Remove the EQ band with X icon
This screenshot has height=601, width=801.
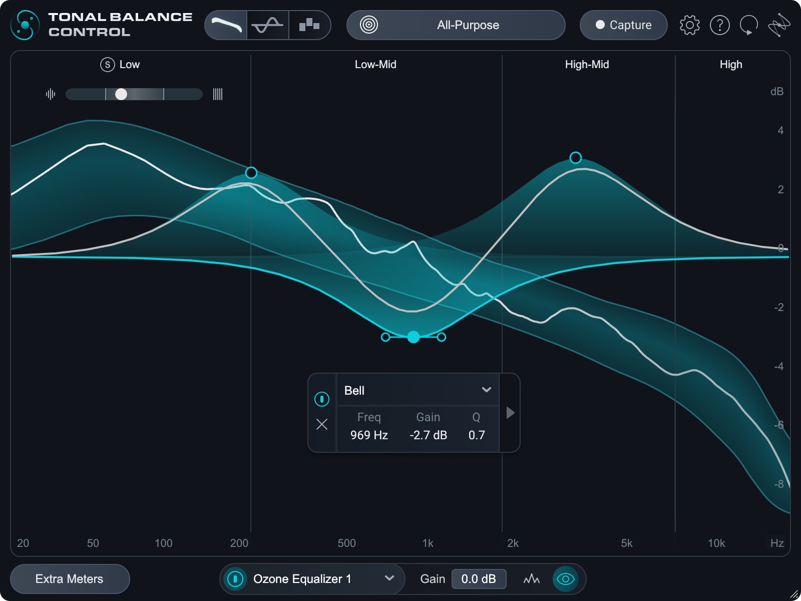[x=322, y=425]
